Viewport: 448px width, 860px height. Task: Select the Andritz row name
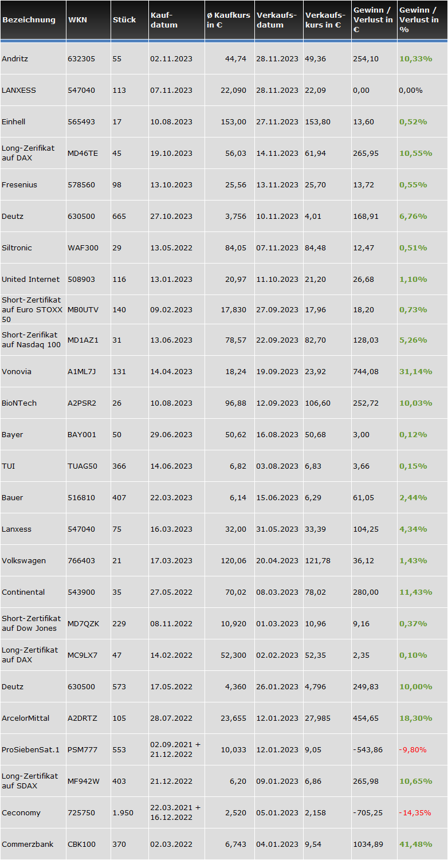15,59
